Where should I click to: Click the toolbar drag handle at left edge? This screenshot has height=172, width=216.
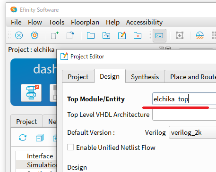click(9, 35)
